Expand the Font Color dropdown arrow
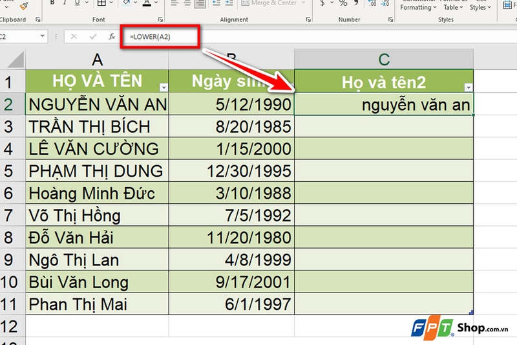This screenshot has width=517, height=345. [x=156, y=3]
